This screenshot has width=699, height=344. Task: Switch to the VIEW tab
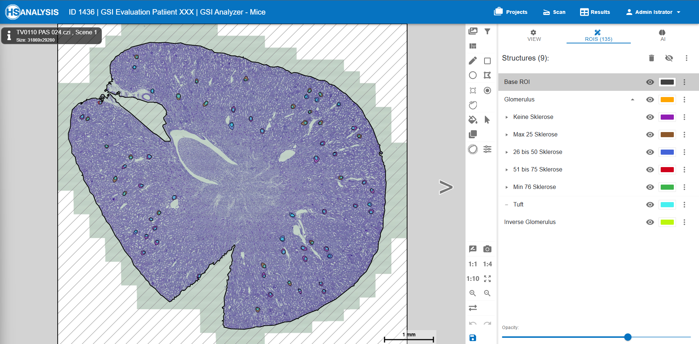[534, 35]
